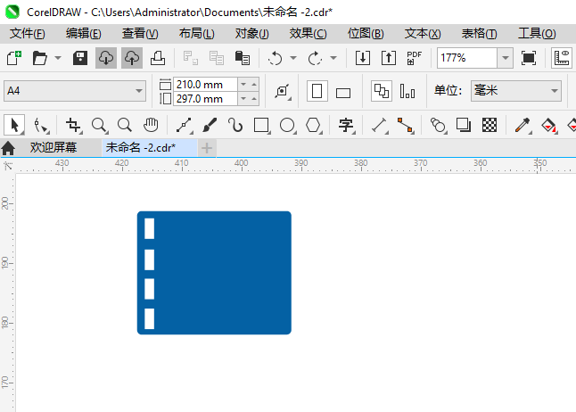Toggle full-screen preview icon
This screenshot has height=412, width=576.
click(x=528, y=58)
